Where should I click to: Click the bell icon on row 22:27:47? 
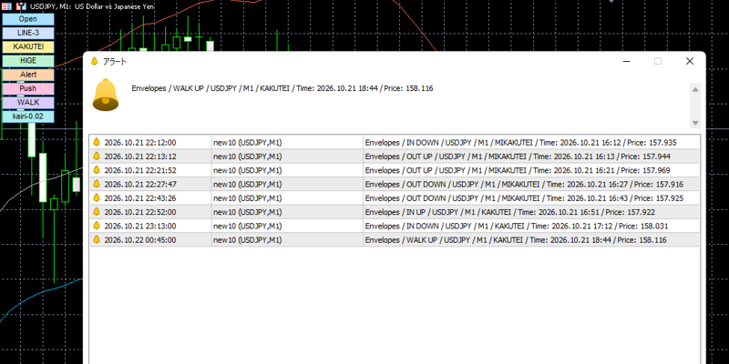click(x=97, y=184)
